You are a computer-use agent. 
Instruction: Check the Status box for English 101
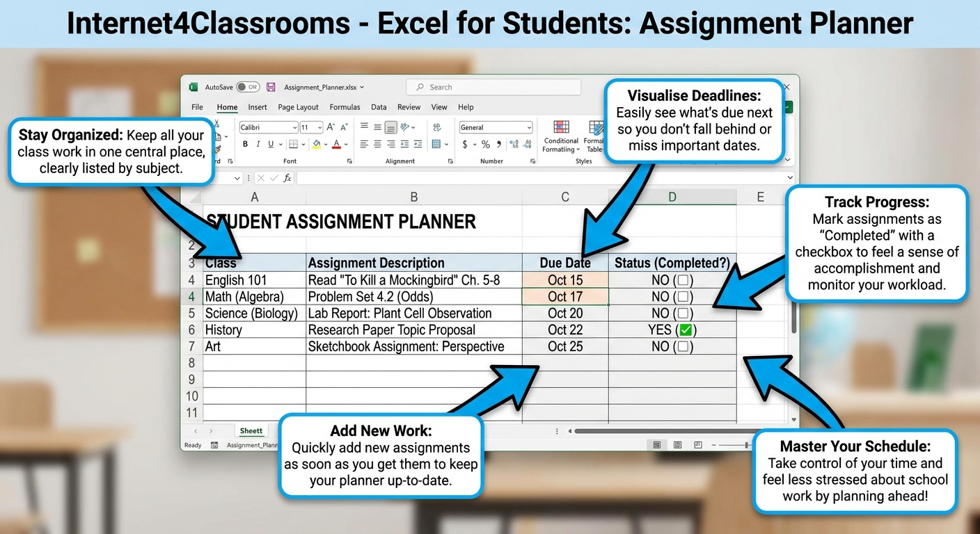683,280
